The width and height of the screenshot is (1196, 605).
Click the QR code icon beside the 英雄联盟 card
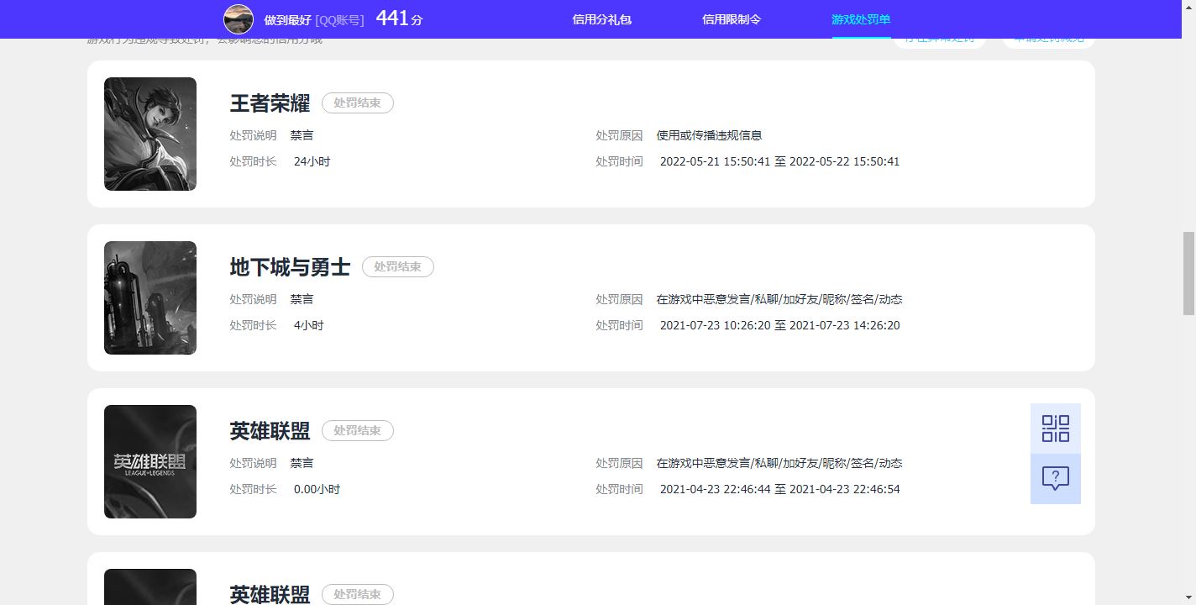pos(1055,428)
